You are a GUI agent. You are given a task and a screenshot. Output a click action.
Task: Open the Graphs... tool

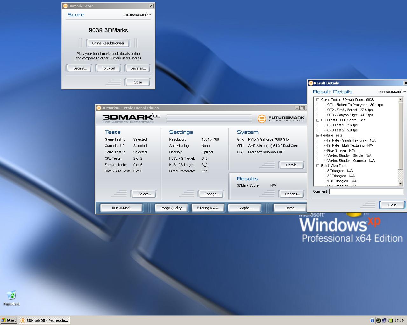[x=245, y=208]
